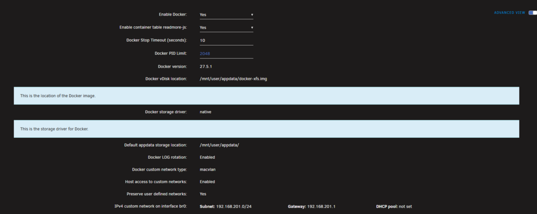Click the "Docker storage driver:" label
This screenshot has height=214, width=537.
click(x=166, y=112)
